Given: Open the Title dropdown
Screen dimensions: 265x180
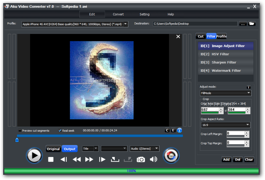Looking at the screenshot, I should click(x=90, y=149).
